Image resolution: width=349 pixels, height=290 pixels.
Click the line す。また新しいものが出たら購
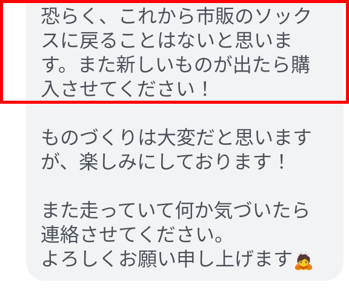[176, 65]
